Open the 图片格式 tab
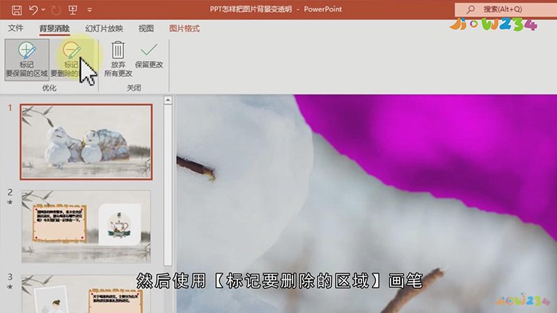This screenshot has width=557, height=313. [x=184, y=29]
